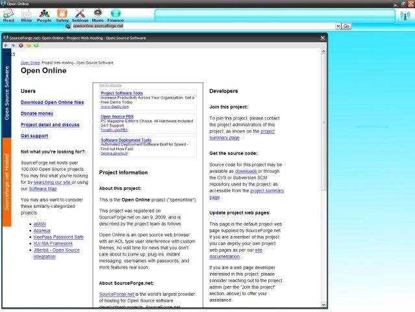Image resolution: width=415 pixels, height=312 pixels.
Task: Click the SourceForge.net inner window title bar
Action: click(x=164, y=38)
